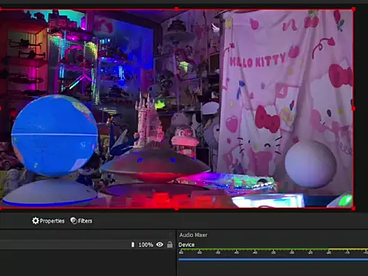Click the right-middle red bounding box handle
Viewport: 368px width, 276px height.
click(x=353, y=109)
